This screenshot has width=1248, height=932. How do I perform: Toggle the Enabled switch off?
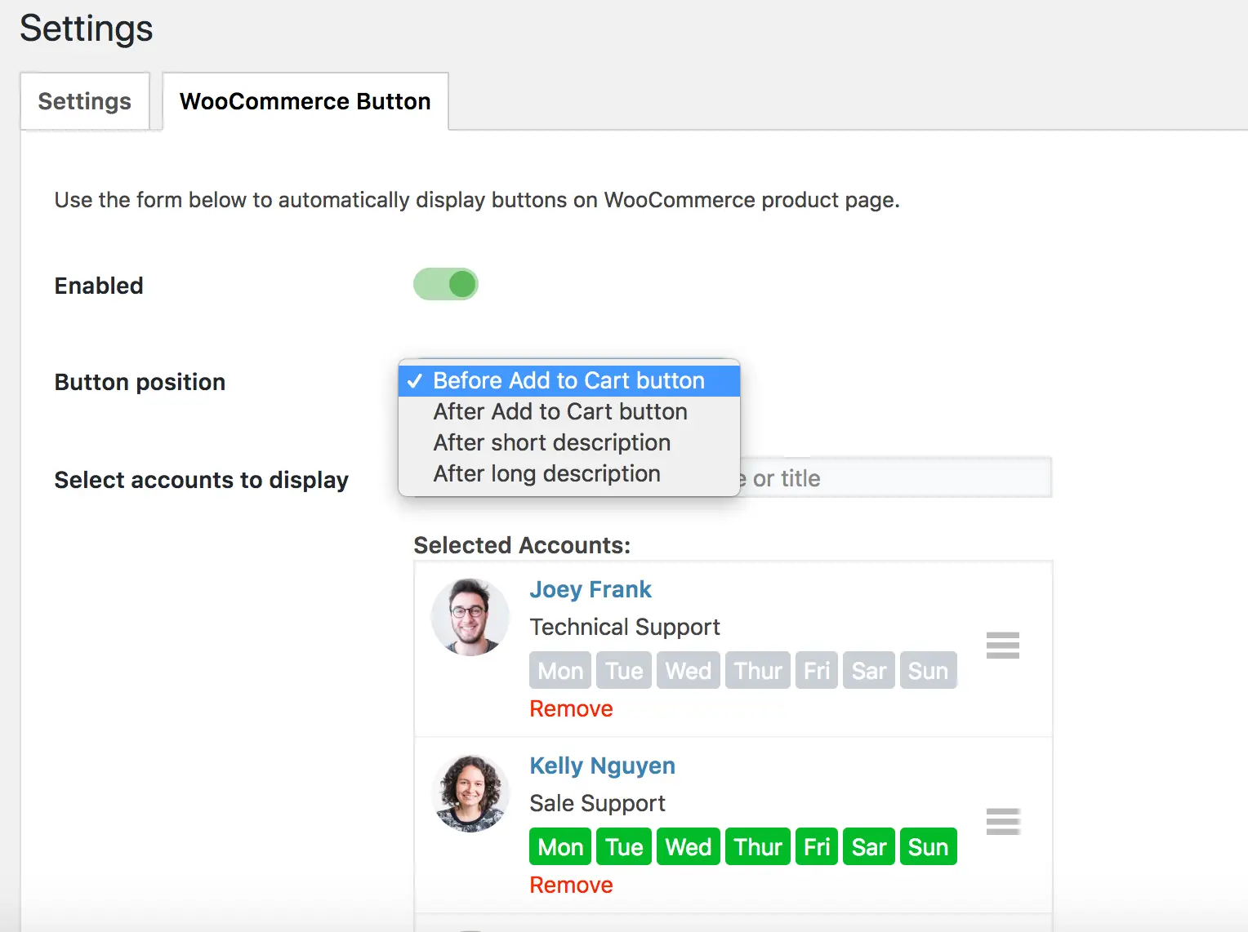coord(445,285)
